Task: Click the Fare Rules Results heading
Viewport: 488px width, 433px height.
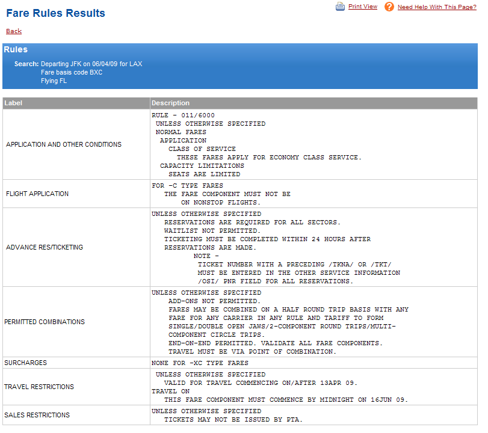Action: click(56, 13)
